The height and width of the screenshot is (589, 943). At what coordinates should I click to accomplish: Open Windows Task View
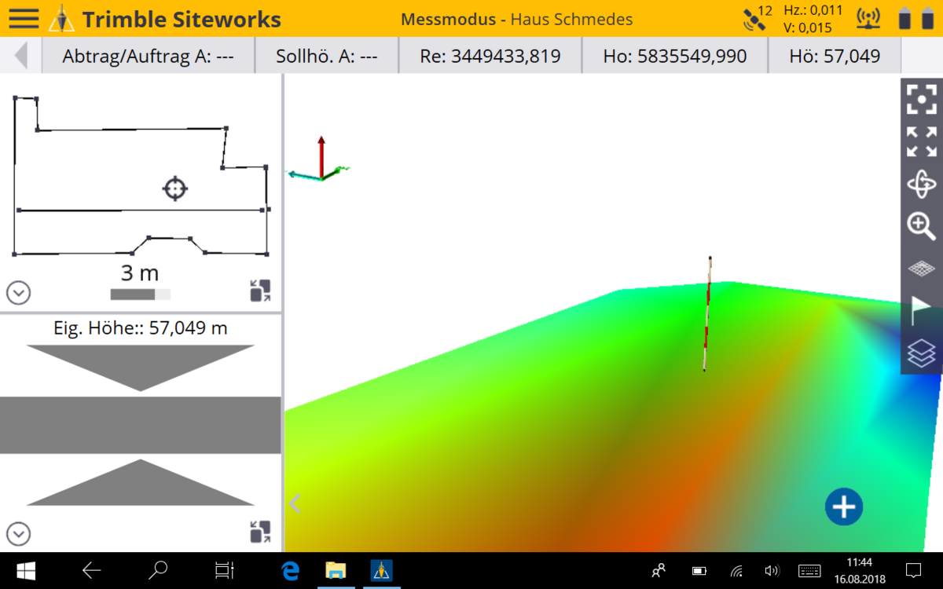[225, 571]
